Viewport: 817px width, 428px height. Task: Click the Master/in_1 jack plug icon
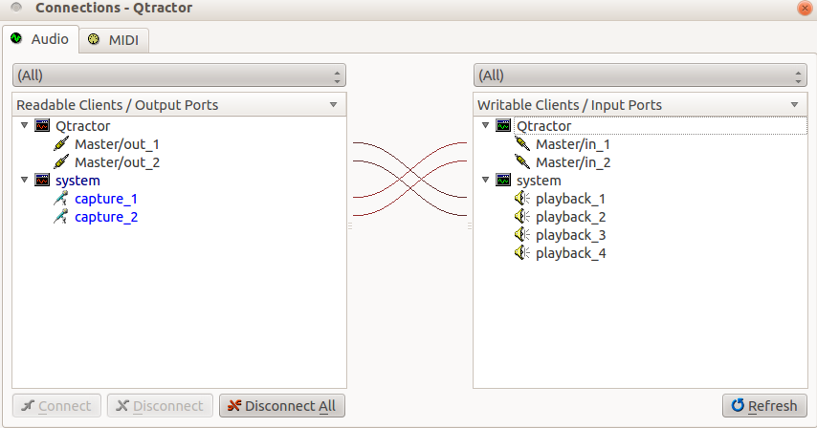(x=522, y=144)
